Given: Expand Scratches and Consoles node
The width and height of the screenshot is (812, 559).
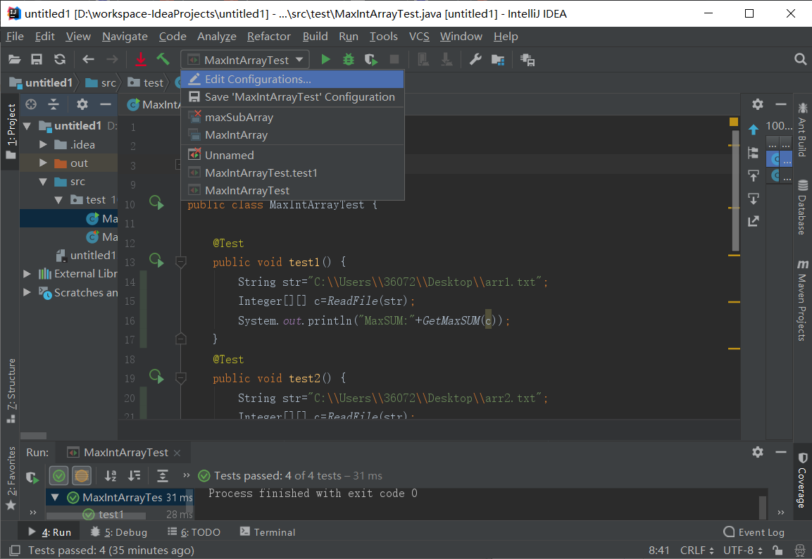Looking at the screenshot, I should (27, 292).
